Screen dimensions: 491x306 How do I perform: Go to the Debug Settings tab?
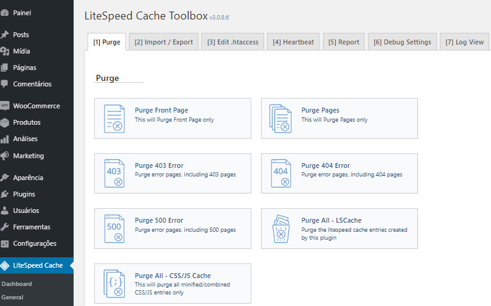pyautogui.click(x=402, y=42)
